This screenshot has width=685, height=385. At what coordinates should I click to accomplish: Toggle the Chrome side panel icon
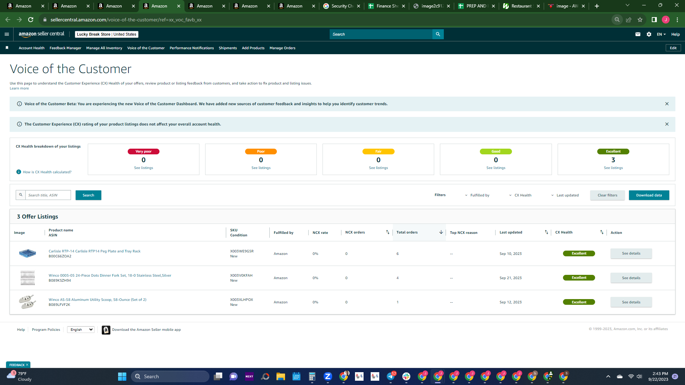[654, 20]
